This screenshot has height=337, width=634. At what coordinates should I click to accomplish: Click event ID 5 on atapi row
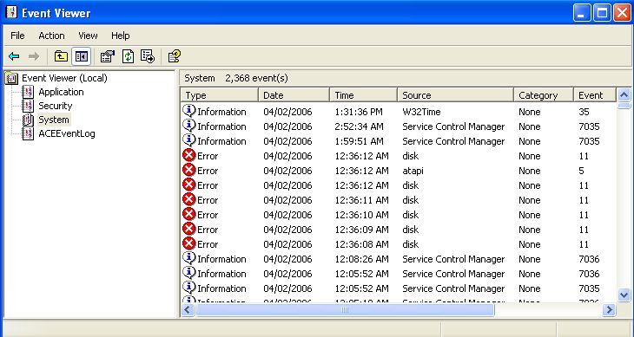581,171
